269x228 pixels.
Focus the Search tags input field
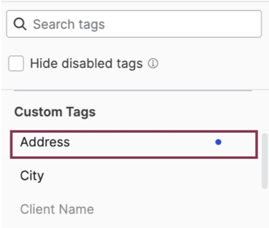tap(134, 24)
